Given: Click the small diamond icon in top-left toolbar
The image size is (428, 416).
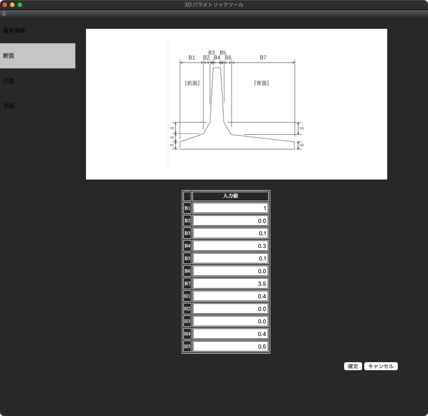Looking at the screenshot, I should (x=4, y=14).
